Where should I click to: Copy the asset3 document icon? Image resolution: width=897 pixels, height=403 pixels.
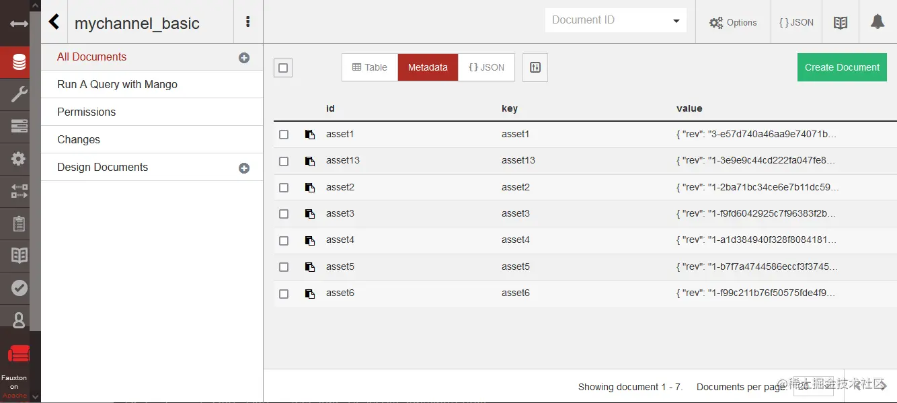coord(310,214)
